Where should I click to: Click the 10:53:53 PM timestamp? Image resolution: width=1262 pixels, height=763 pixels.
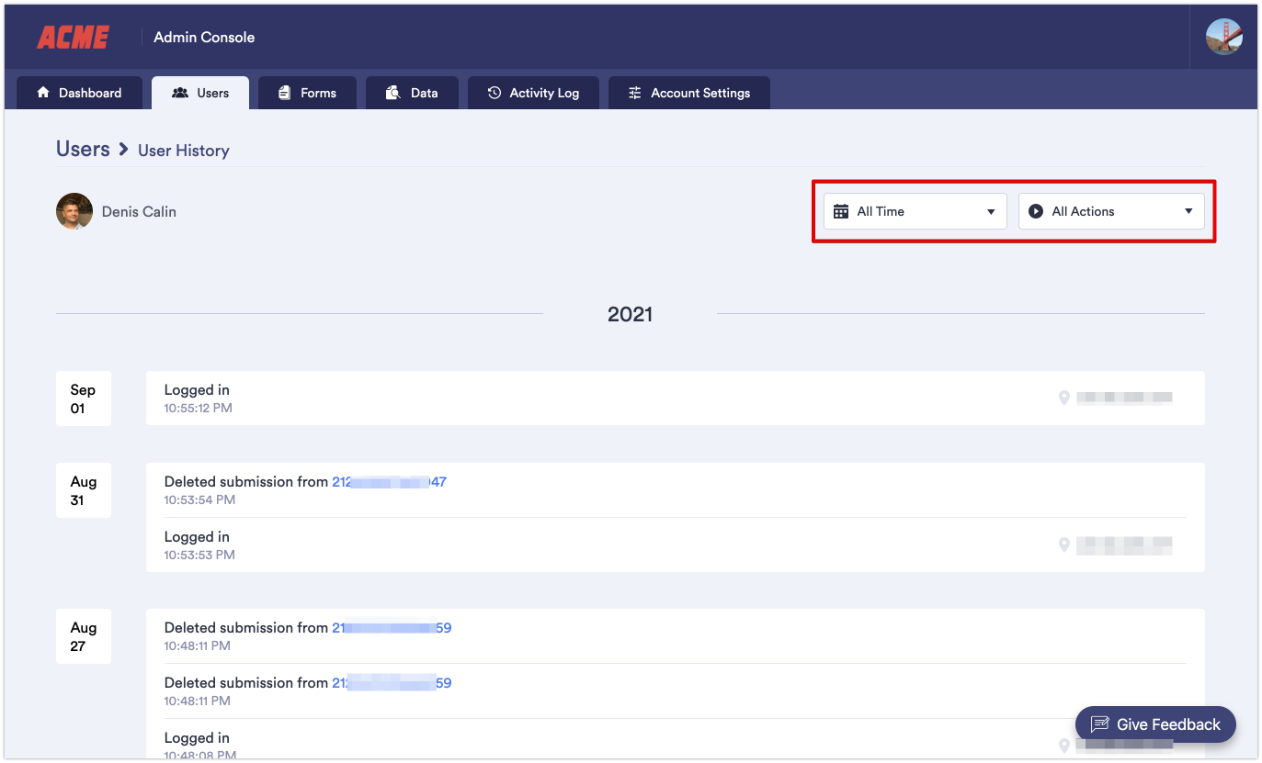pyautogui.click(x=199, y=555)
